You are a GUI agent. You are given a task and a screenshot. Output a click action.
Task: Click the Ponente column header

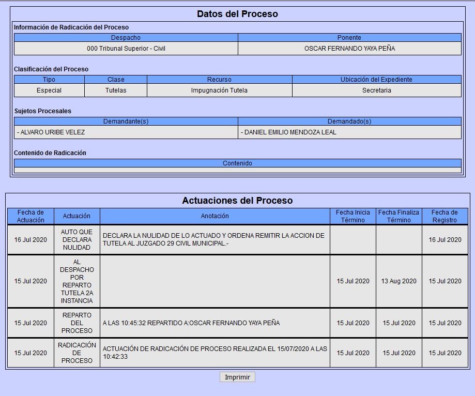349,38
